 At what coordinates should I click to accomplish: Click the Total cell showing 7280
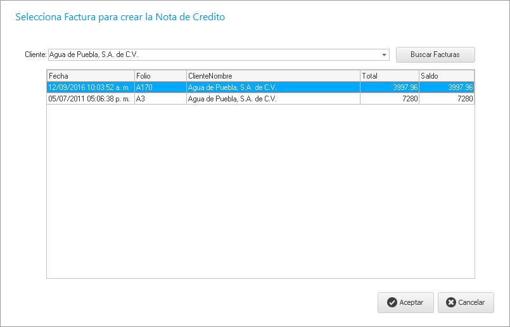click(389, 99)
